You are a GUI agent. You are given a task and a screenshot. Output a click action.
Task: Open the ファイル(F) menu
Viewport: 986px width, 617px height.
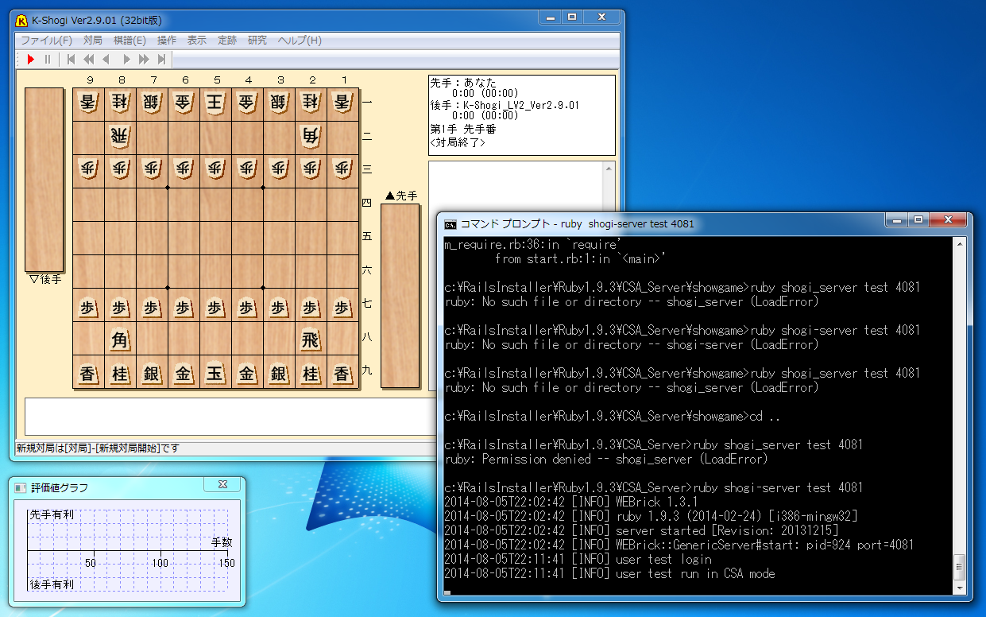pos(46,40)
